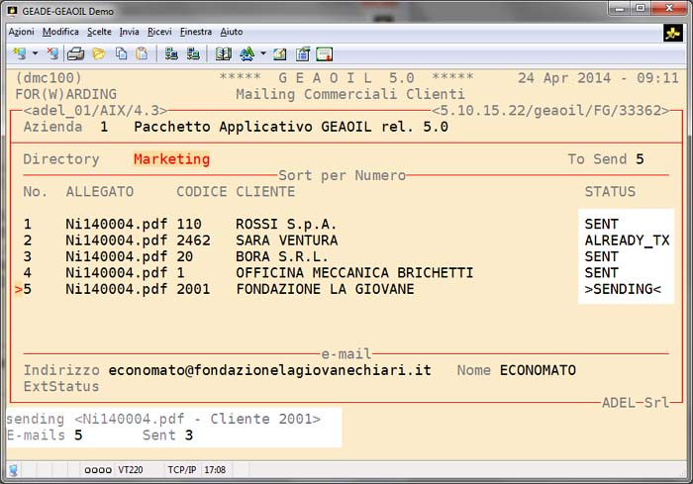Click the new connection toolbar icon

coord(19,53)
